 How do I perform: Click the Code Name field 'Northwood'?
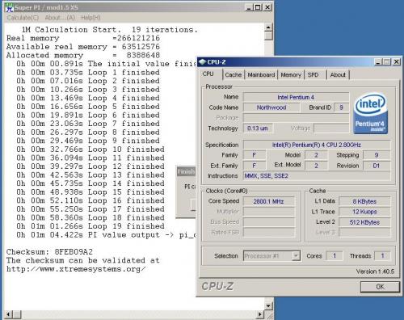click(271, 107)
